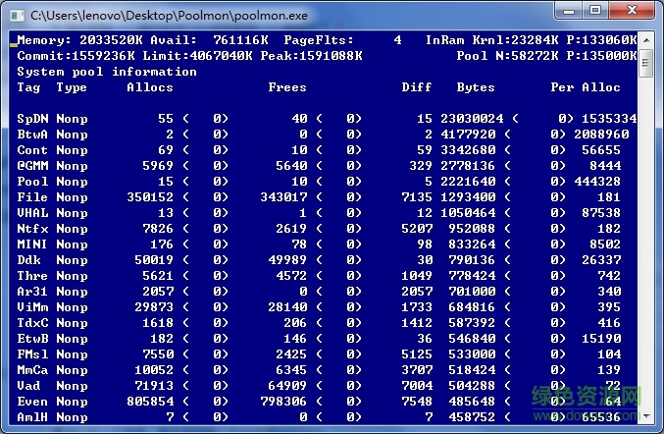Click the System pool information line
The height and width of the screenshot is (434, 664).
pos(107,72)
